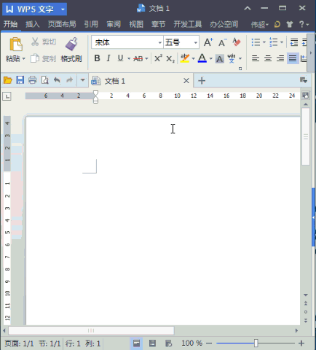
Task: Click the vertical scrollbar down arrow
Action: [306, 295]
